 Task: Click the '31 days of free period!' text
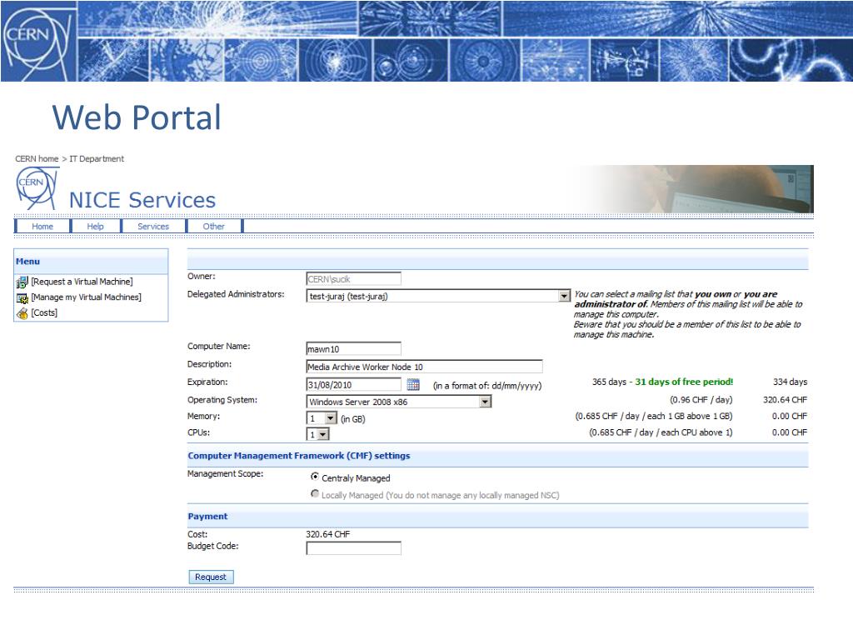click(685, 382)
